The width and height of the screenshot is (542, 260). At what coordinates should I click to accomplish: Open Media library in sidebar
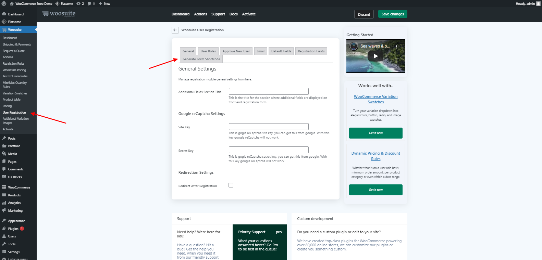click(x=12, y=154)
